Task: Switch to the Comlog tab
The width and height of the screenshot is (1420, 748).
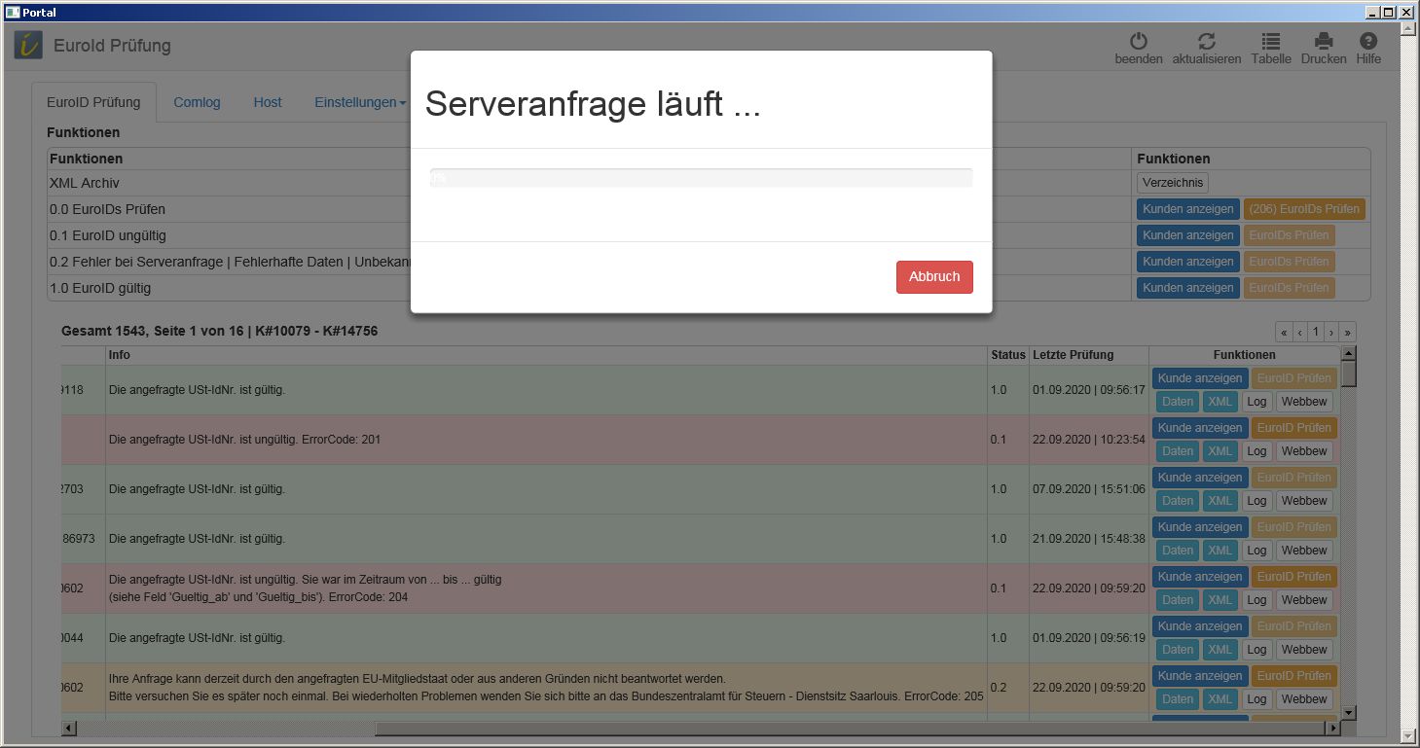Action: (197, 102)
